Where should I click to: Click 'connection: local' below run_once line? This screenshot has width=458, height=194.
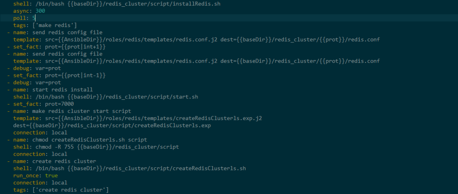point(40,183)
